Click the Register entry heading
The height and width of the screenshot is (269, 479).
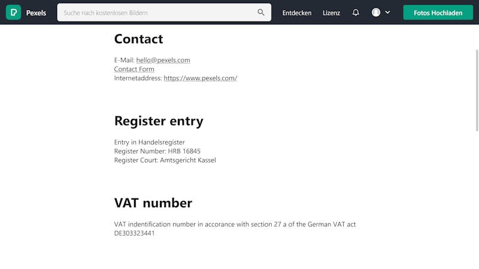[x=159, y=121]
